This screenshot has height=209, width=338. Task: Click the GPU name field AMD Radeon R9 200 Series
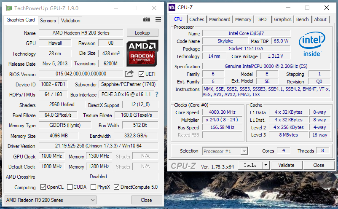(x=81, y=33)
